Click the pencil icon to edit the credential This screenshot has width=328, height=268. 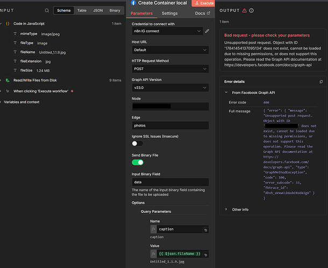click(207, 31)
